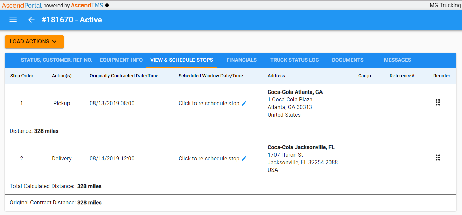Grab the reorder handle for the Delivery stop
Image resolution: width=462 pixels, height=215 pixels.
pos(438,158)
